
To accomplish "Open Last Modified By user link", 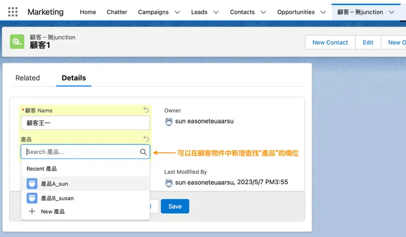I will [204, 182].
